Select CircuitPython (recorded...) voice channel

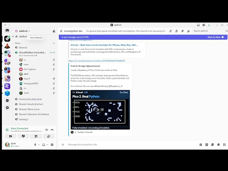(x=35, y=52)
